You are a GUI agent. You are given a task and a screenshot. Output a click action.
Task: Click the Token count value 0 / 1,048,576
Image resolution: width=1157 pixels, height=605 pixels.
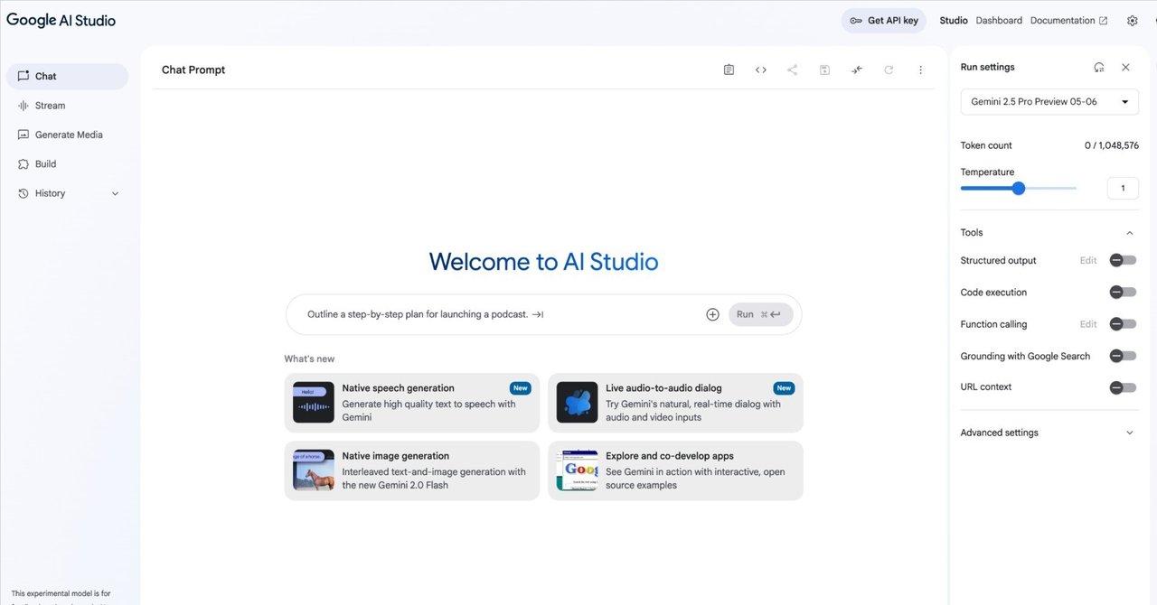click(1112, 145)
